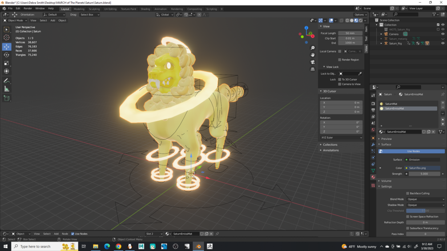Open the Options button in header
The width and height of the screenshot is (447, 251).
click(x=360, y=15)
